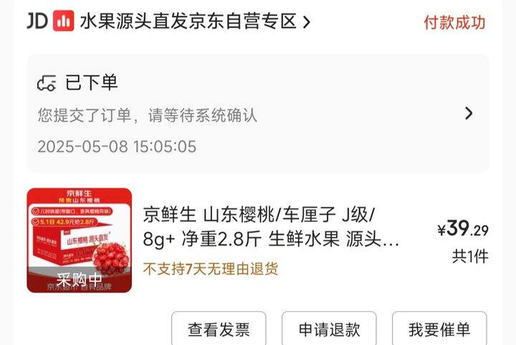Viewport: 516px width, 345px height.
Task: Expand order tracking details via right chevron
Action: (469, 113)
